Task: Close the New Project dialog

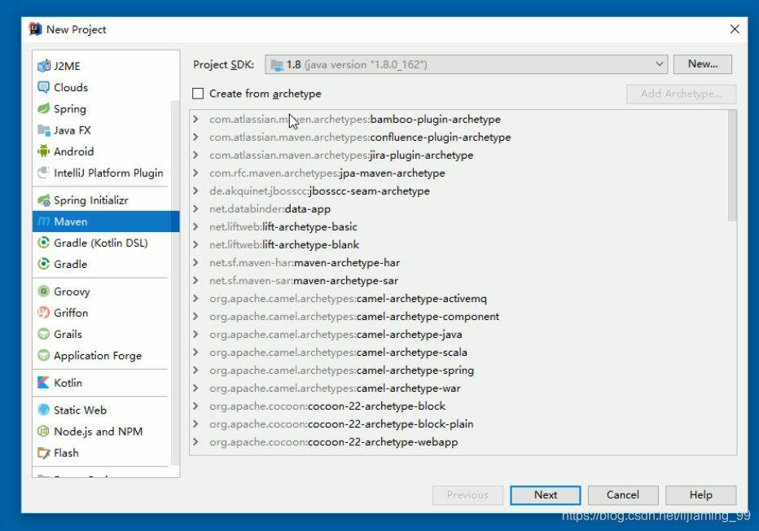Action: pyautogui.click(x=735, y=29)
